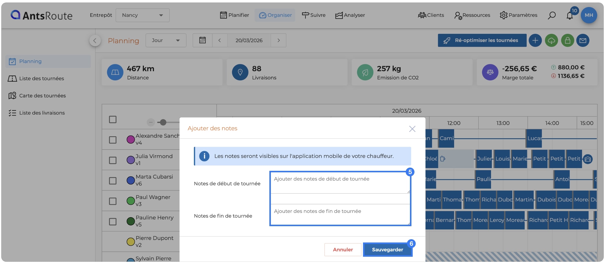605x263 pixels.
Task: Click the search magnifier icon
Action: [x=552, y=15]
